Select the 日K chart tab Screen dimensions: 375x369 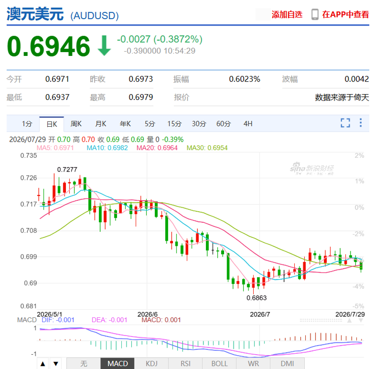point(52,124)
